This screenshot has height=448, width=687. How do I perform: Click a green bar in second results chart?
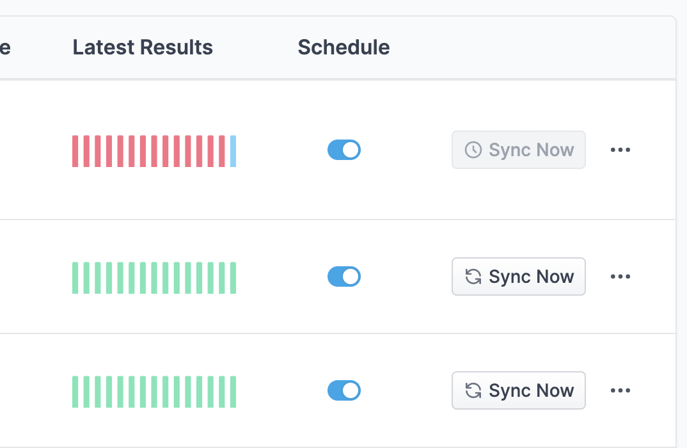coord(154,276)
